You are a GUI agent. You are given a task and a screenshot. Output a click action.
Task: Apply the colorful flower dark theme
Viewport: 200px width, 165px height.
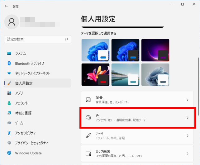click(95, 75)
